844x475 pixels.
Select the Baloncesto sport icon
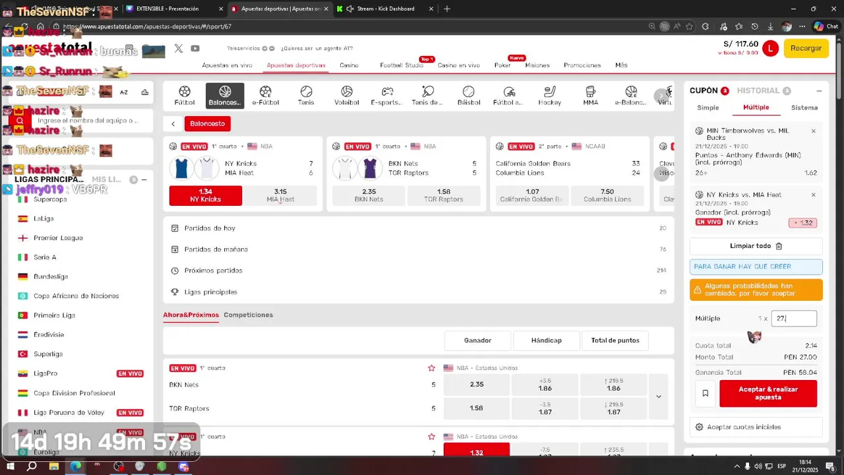[225, 96]
